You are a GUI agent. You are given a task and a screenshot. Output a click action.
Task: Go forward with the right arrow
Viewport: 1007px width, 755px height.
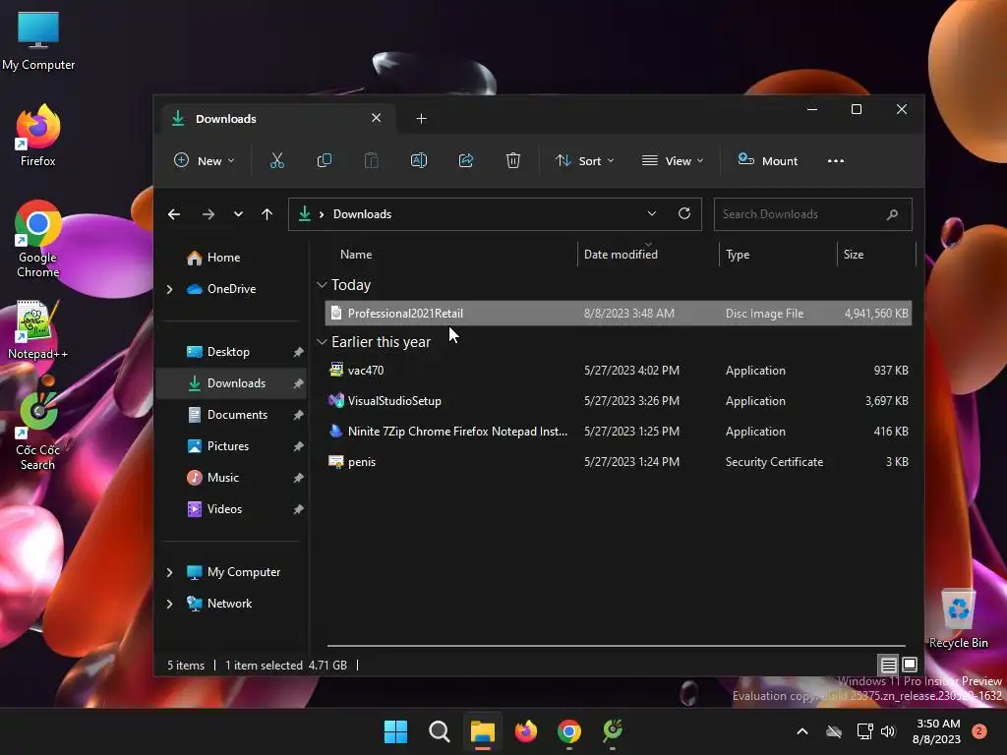(208, 214)
